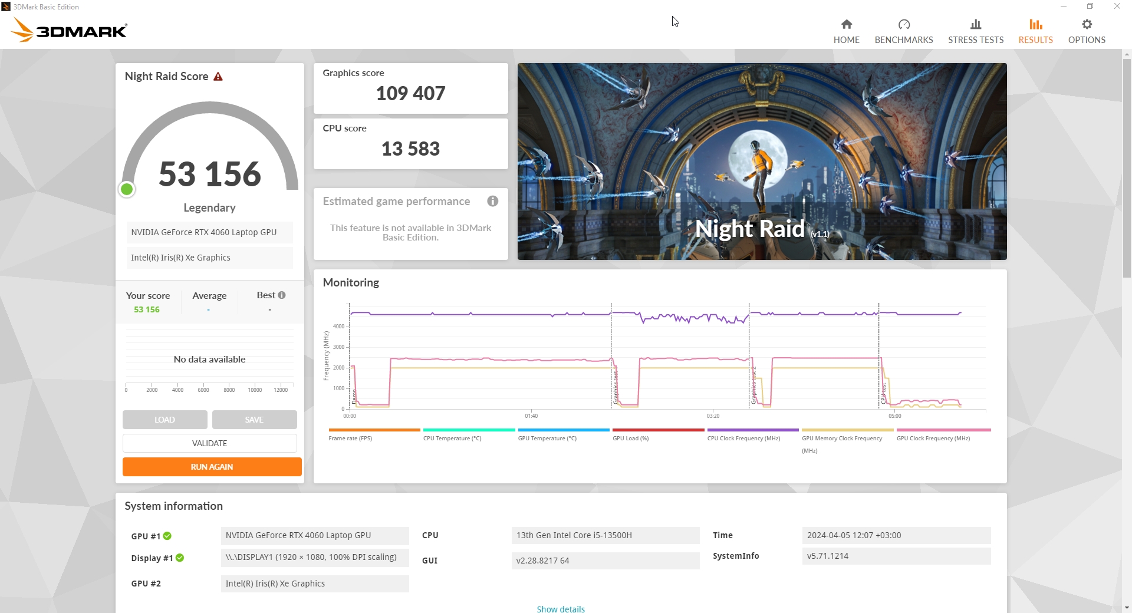Click the scrollbar down arrow
This screenshot has height=613, width=1132.
pos(1127,608)
